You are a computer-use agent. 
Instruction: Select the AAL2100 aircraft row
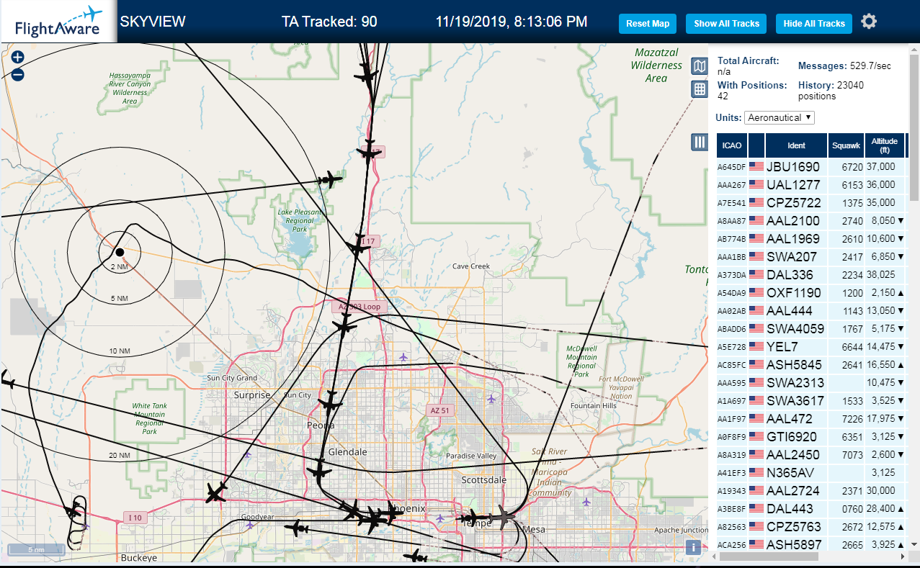(811, 221)
